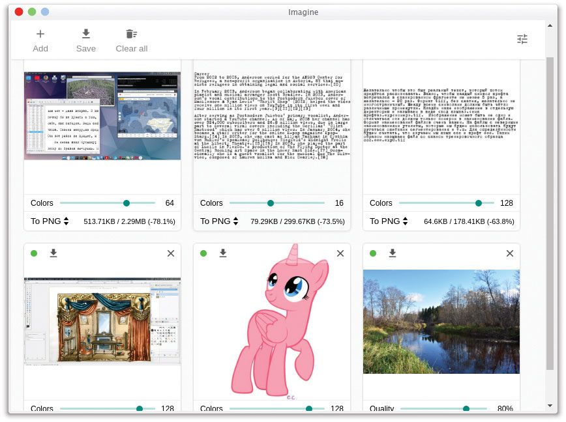Remove the river landscape image from the list
This screenshot has width=566, height=422.
[x=510, y=253]
